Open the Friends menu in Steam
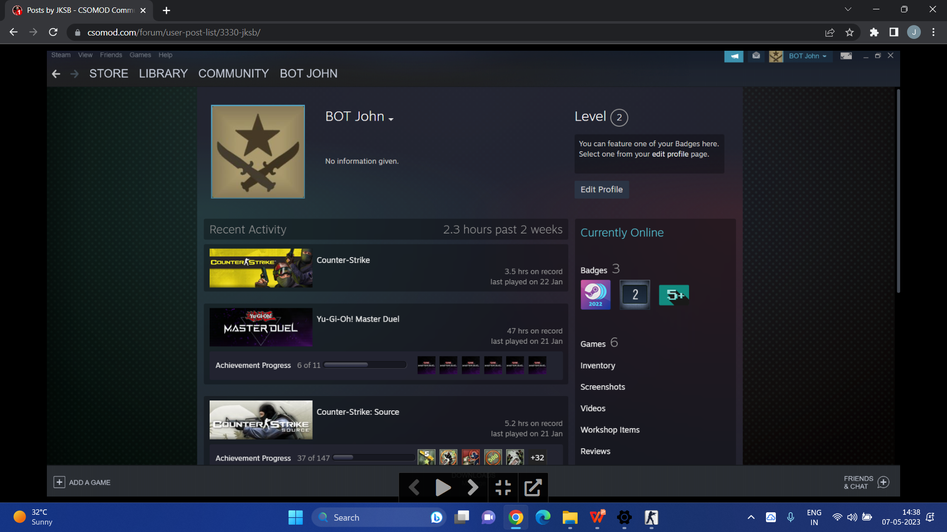947x532 pixels. (110, 55)
